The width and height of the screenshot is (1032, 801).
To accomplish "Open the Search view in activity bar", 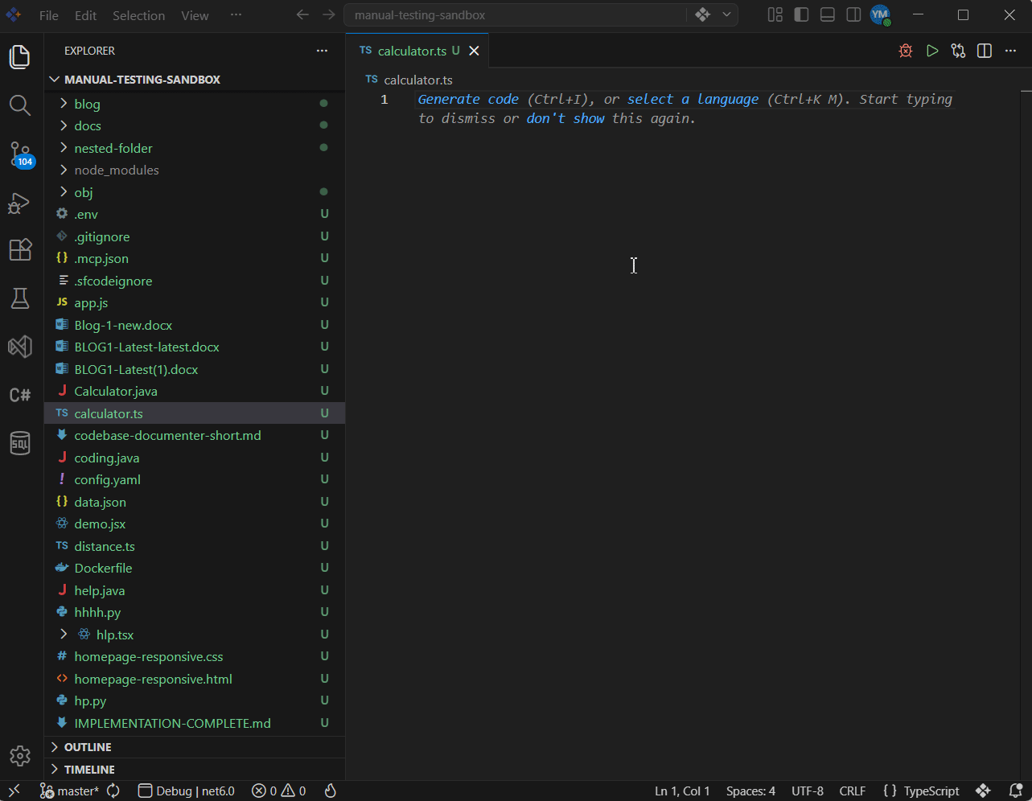I will point(20,105).
